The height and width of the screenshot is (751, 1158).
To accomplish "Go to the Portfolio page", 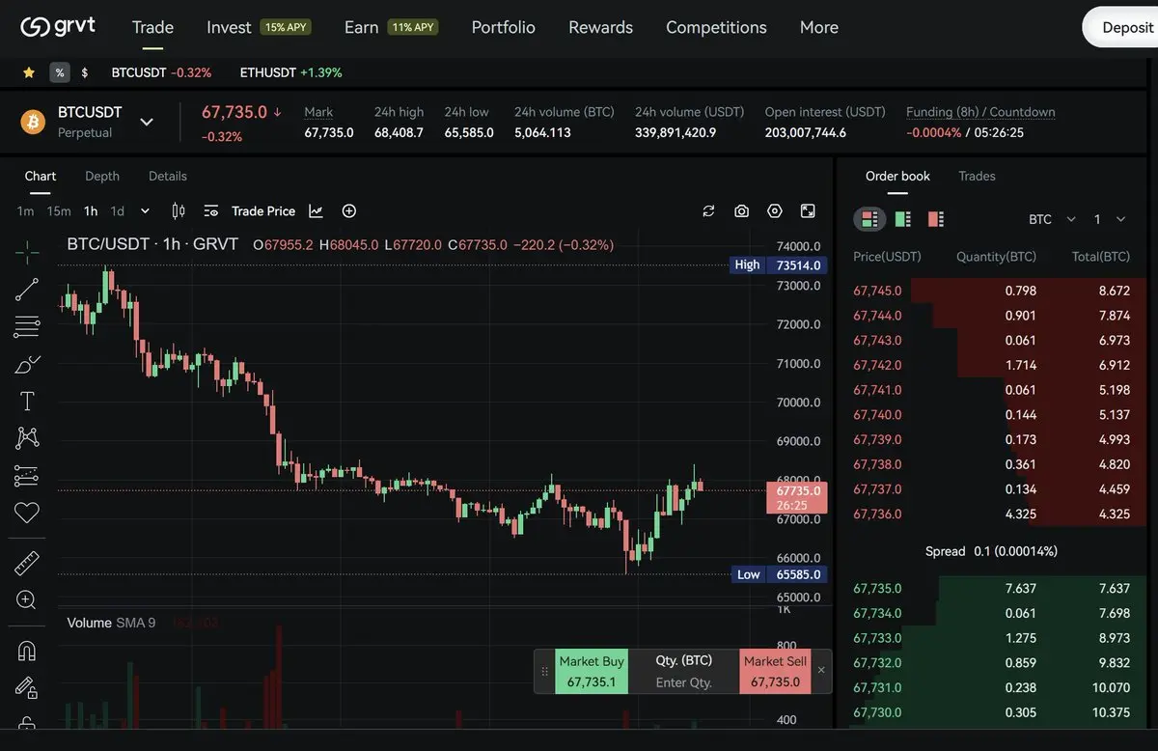I will pos(503,27).
